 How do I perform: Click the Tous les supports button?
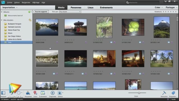pos(41,12)
